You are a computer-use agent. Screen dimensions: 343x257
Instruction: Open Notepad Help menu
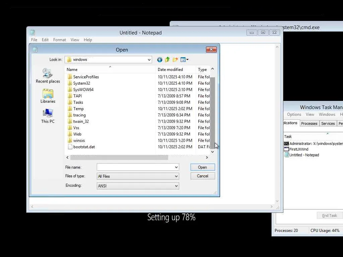pos(88,40)
